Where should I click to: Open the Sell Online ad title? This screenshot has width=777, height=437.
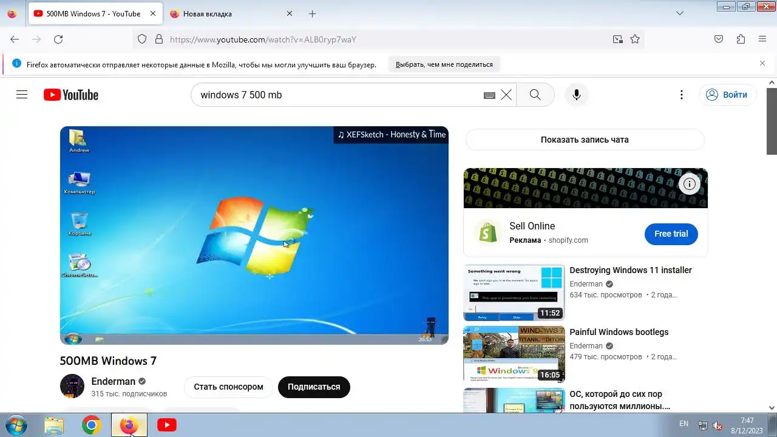click(x=532, y=226)
